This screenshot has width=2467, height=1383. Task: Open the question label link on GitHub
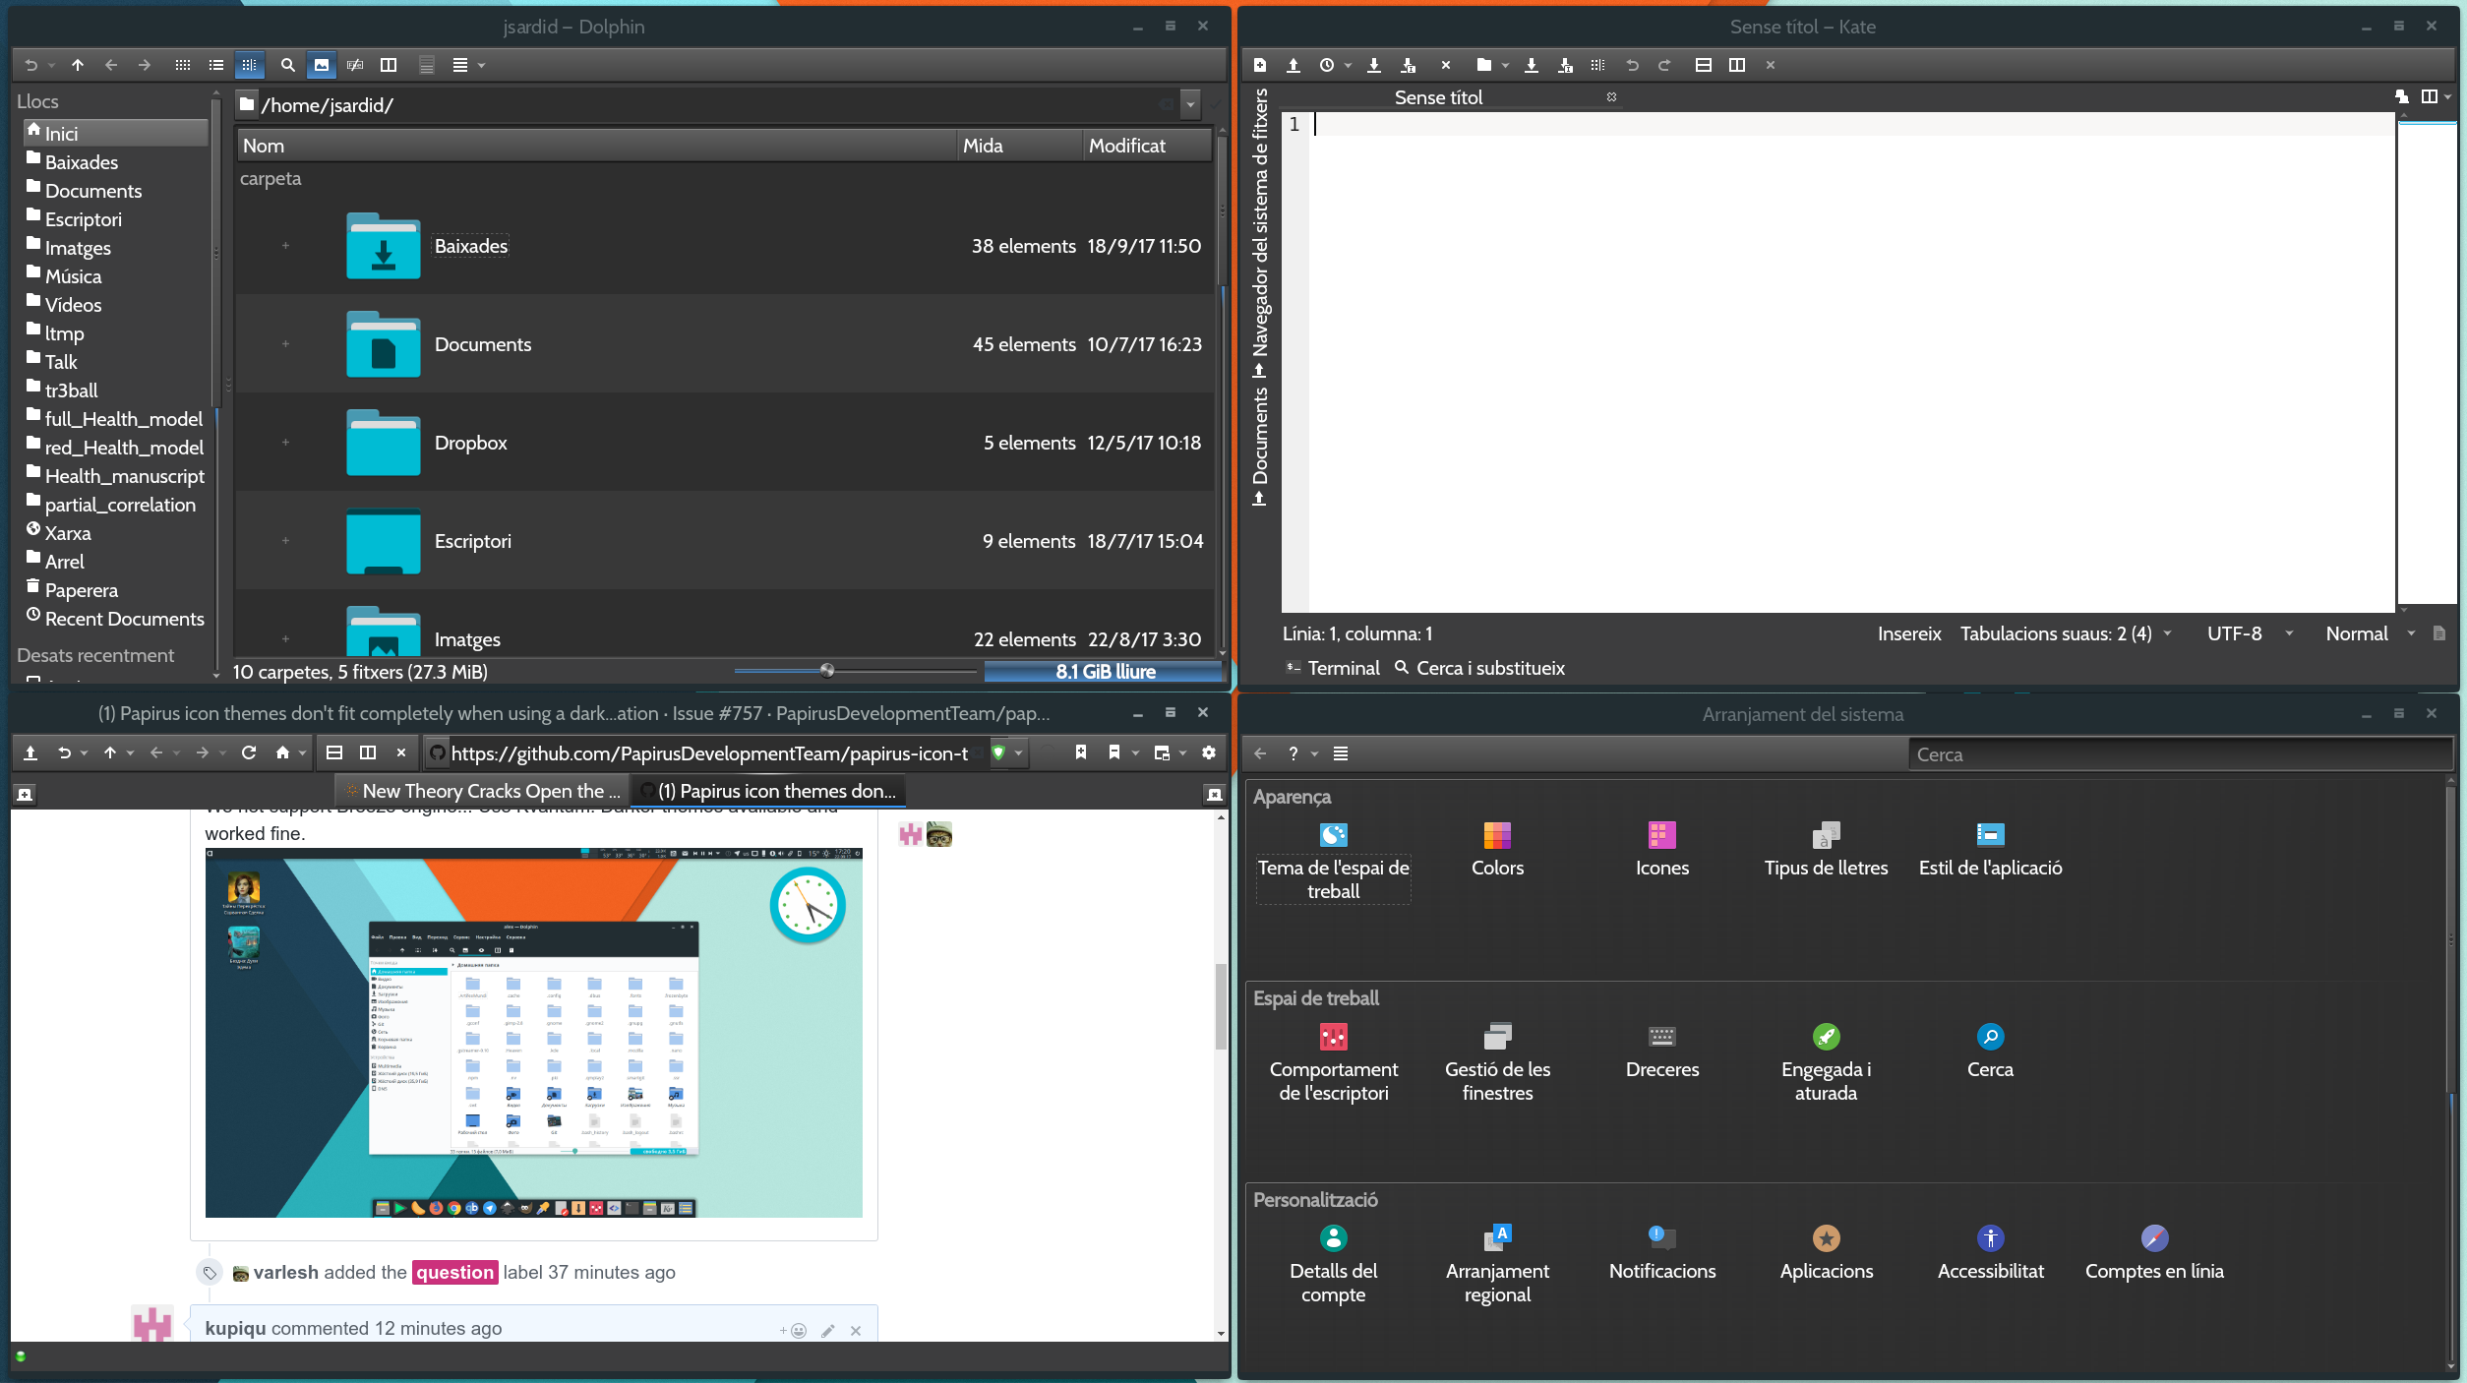tap(454, 1272)
